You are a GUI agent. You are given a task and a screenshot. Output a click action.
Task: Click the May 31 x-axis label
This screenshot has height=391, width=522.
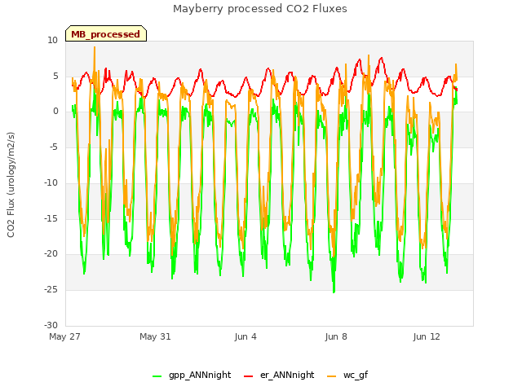155,336
